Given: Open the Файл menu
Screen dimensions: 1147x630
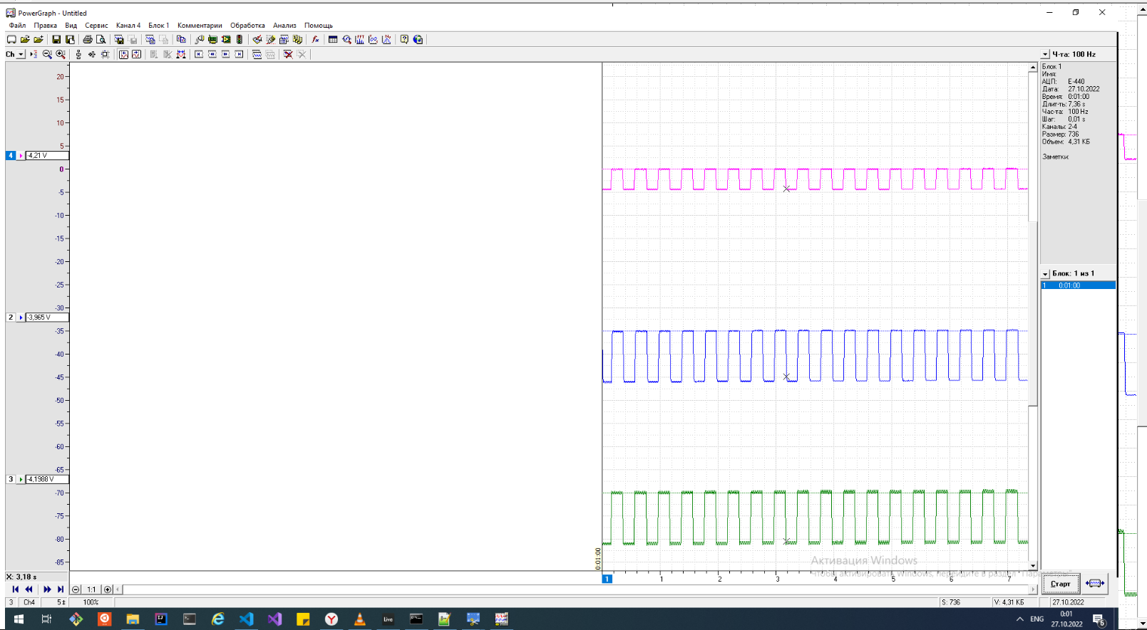Looking at the screenshot, I should [17, 26].
